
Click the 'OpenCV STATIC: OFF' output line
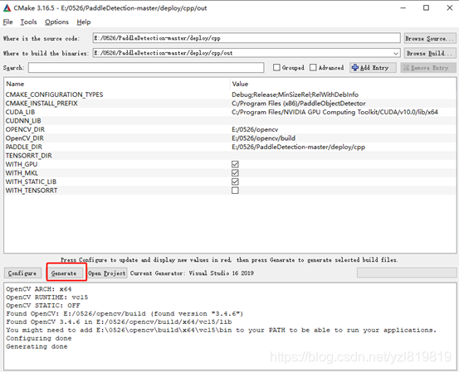pos(43,306)
